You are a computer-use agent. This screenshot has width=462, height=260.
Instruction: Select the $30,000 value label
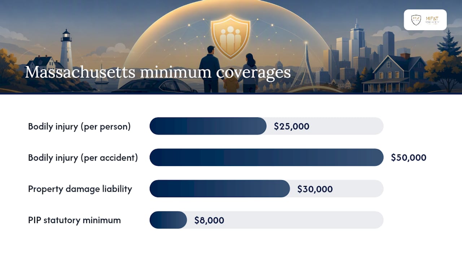click(x=315, y=189)
